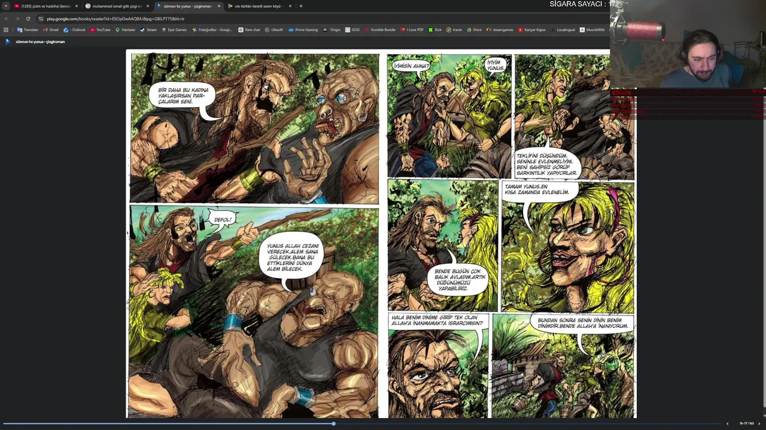Open the Epic Games bookmark
Image resolution: width=766 pixels, height=430 pixels.
pos(174,30)
